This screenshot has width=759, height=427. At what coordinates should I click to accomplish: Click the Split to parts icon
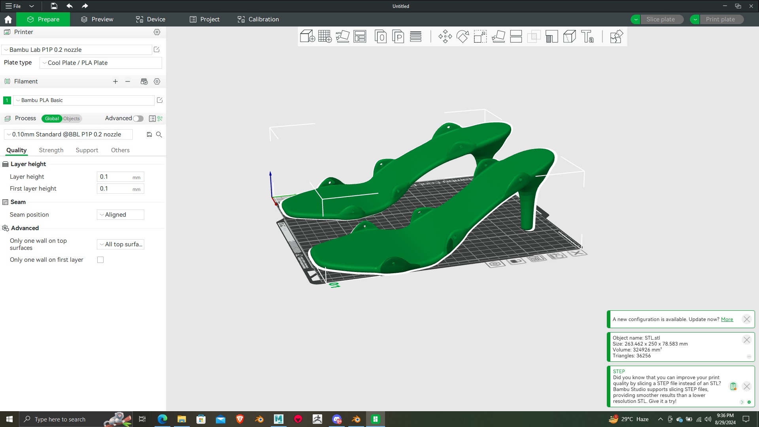(398, 37)
